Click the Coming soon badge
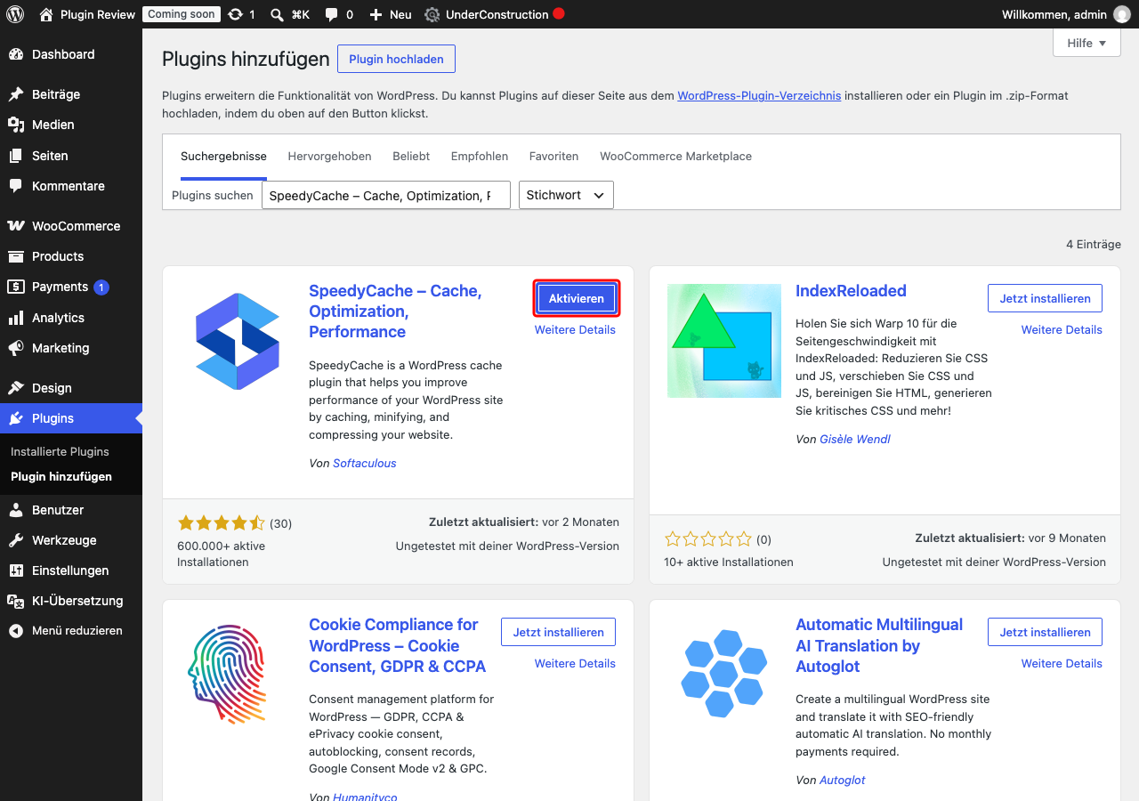 click(182, 14)
